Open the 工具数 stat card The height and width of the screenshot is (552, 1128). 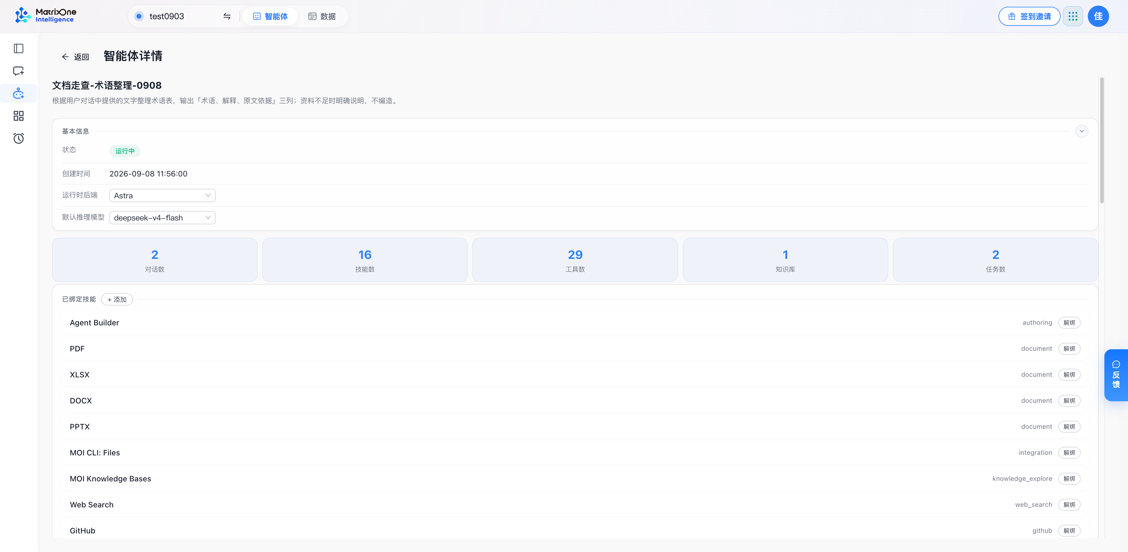(575, 260)
